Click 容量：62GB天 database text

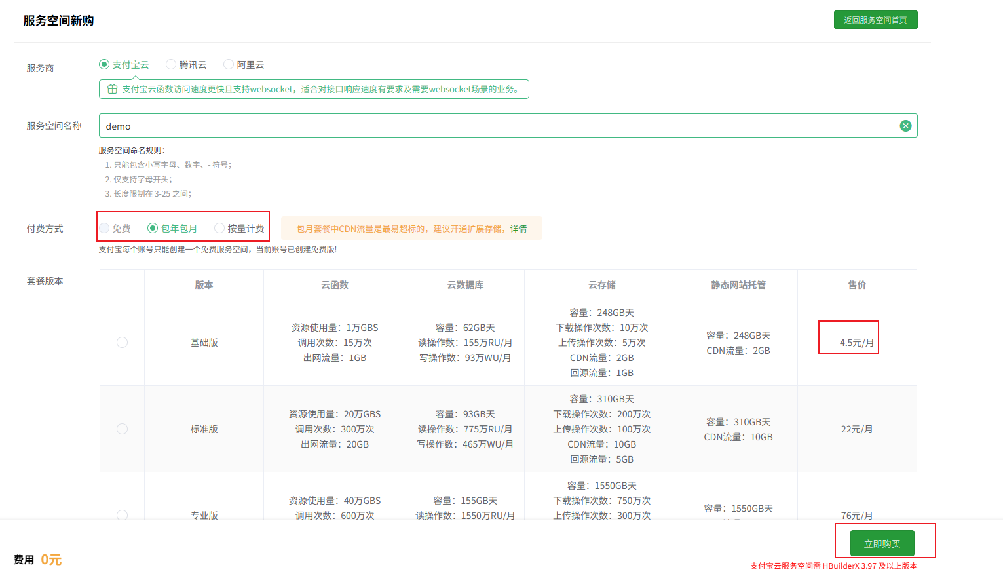point(465,327)
